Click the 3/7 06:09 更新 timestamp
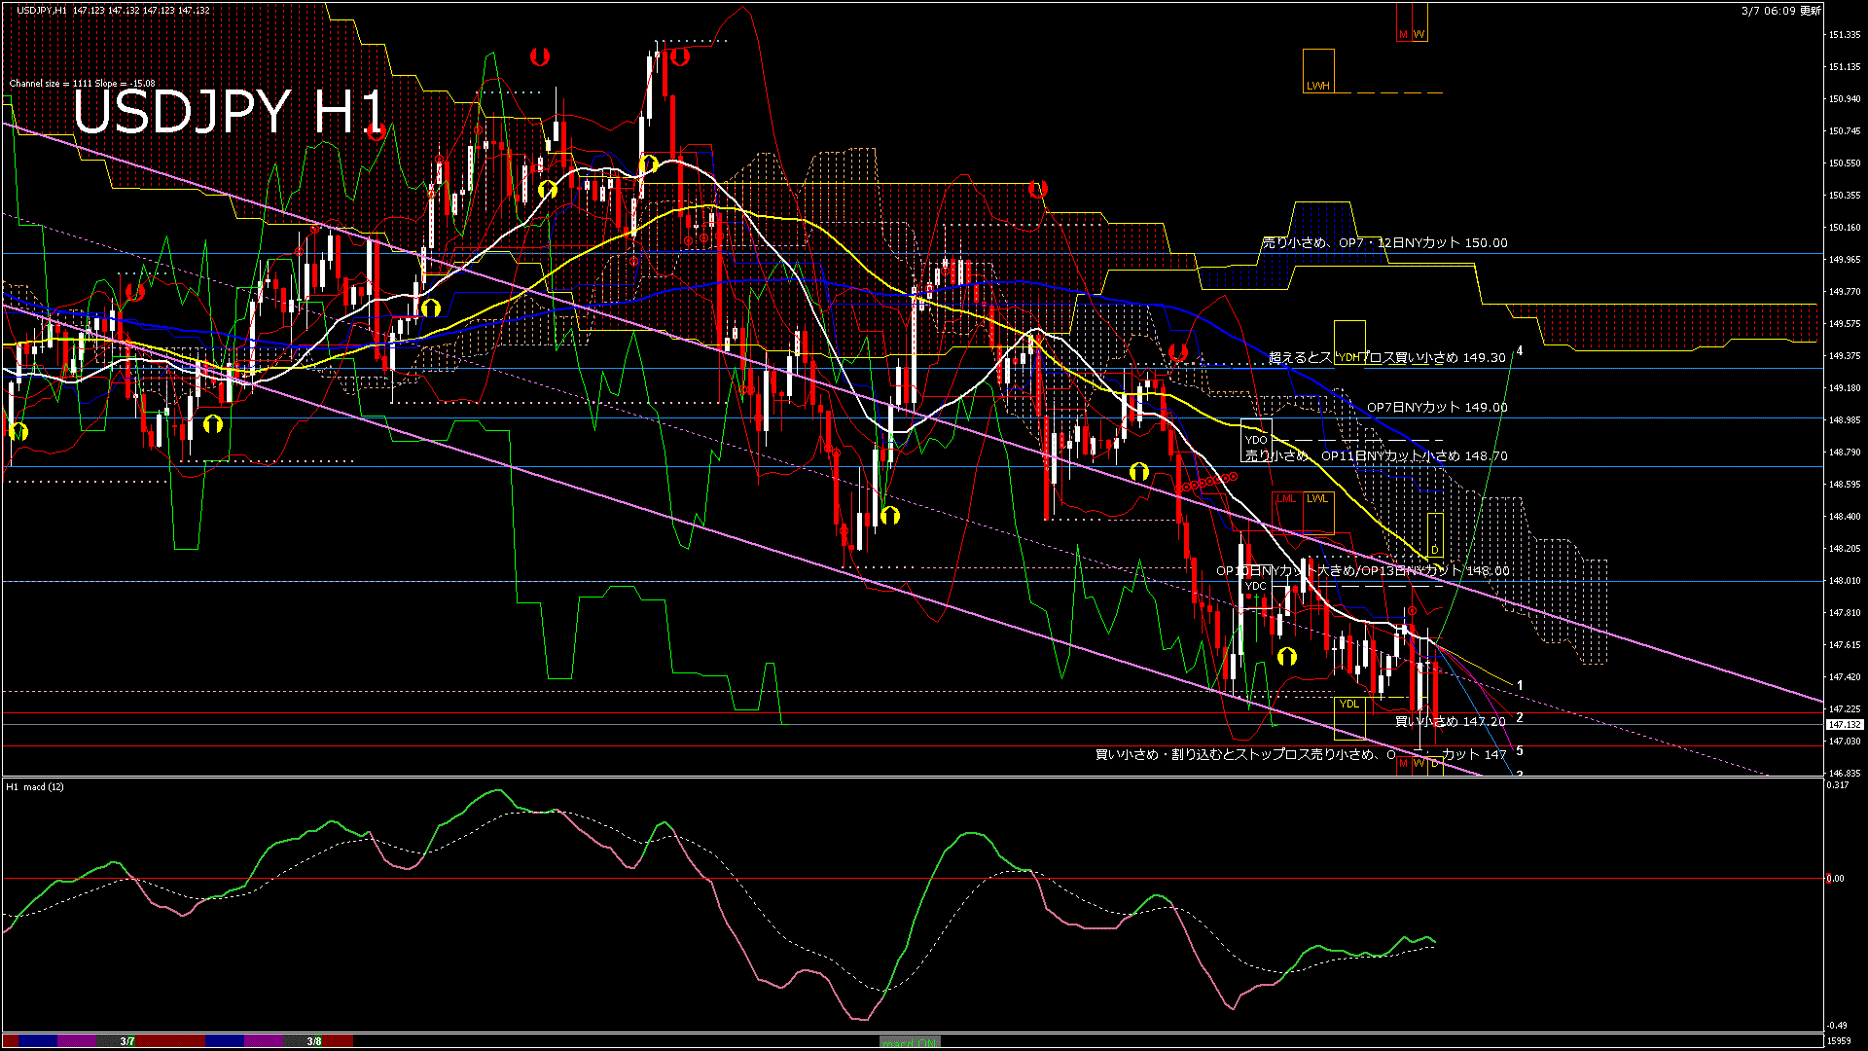The image size is (1868, 1051). tap(1780, 11)
